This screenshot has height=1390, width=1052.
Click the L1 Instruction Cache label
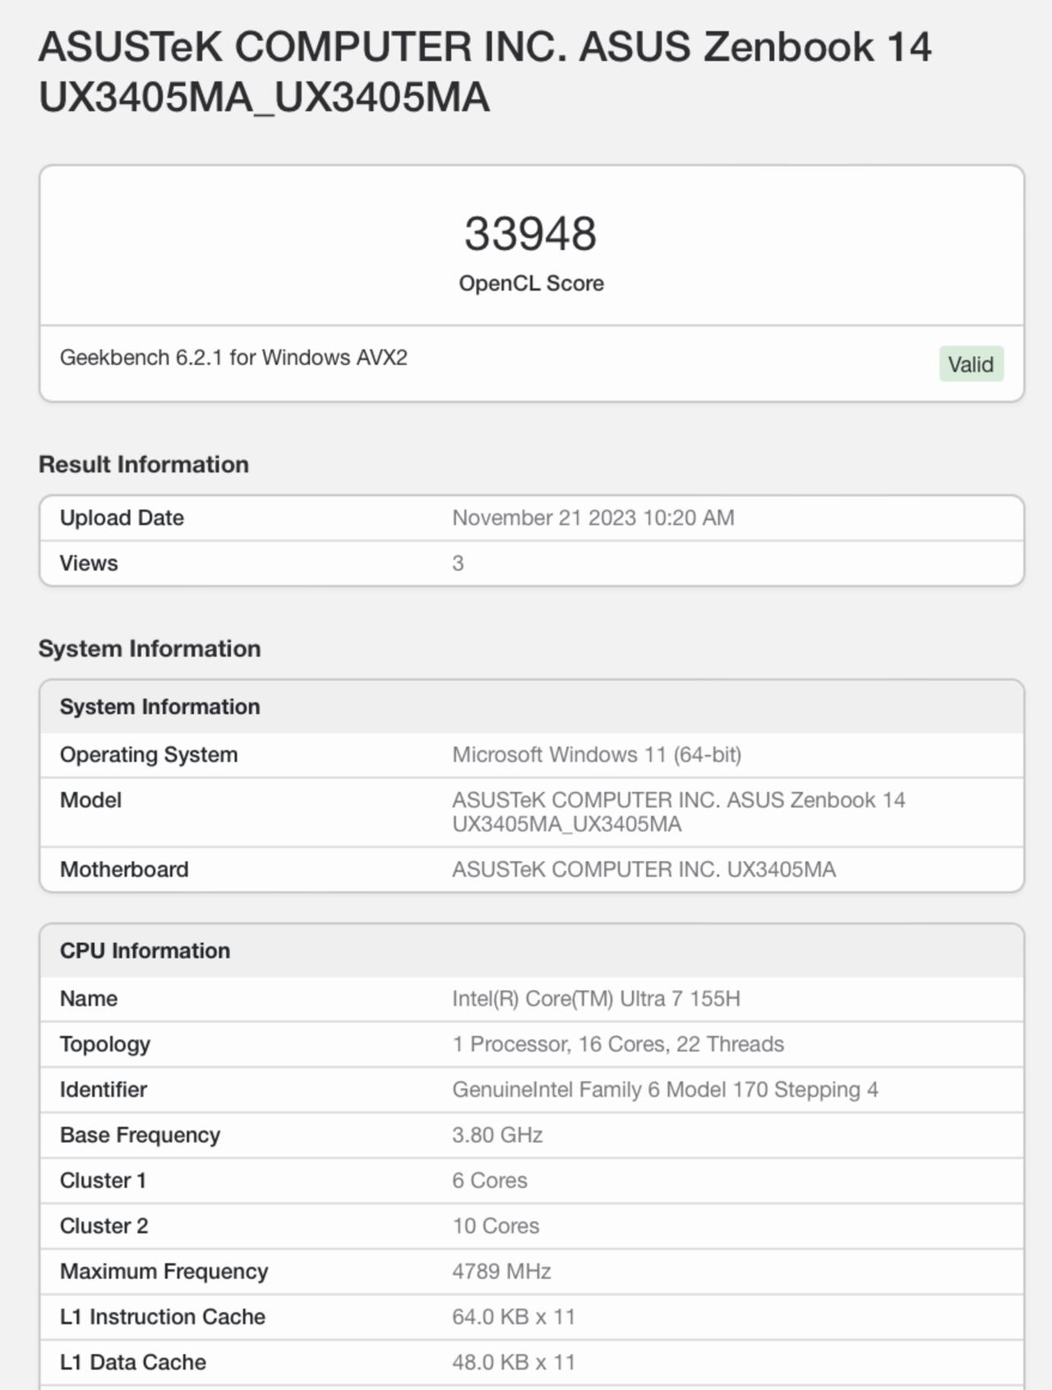163,1316
